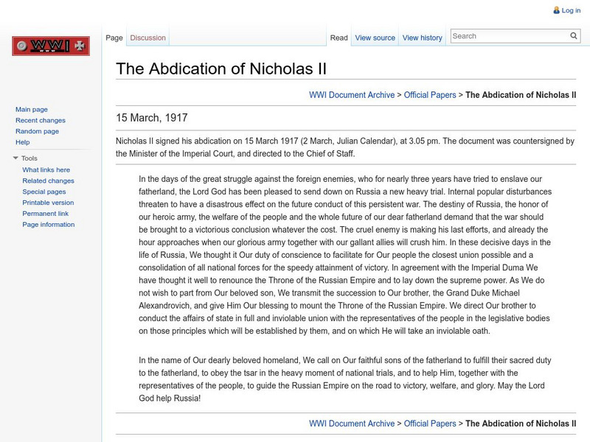The height and width of the screenshot is (442, 590).
Task: Switch to the Discussion tab
Action: (147, 37)
